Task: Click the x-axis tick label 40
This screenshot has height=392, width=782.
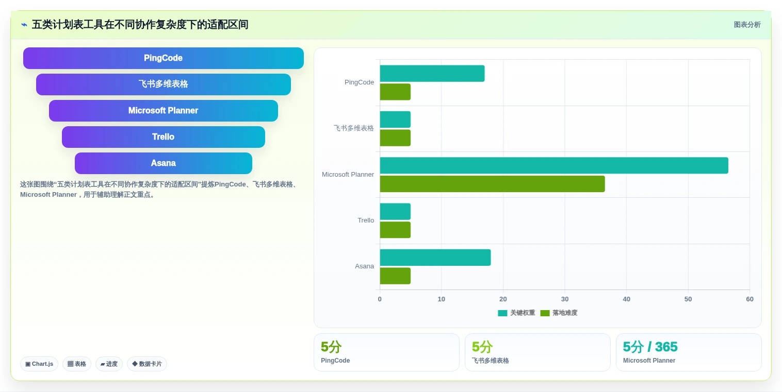Action: (626, 299)
